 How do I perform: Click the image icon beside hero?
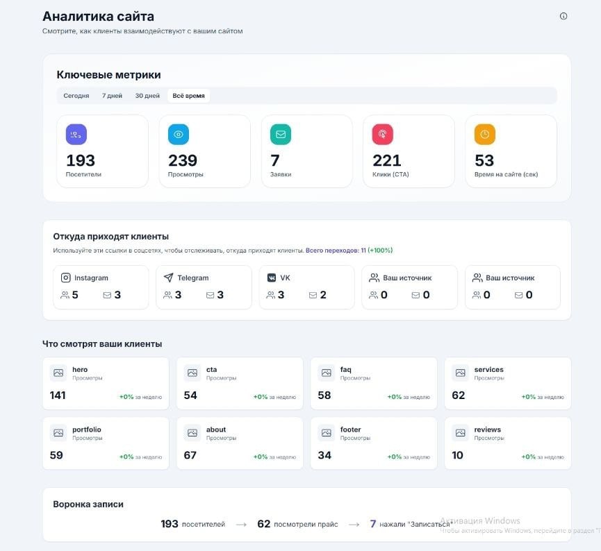click(58, 373)
